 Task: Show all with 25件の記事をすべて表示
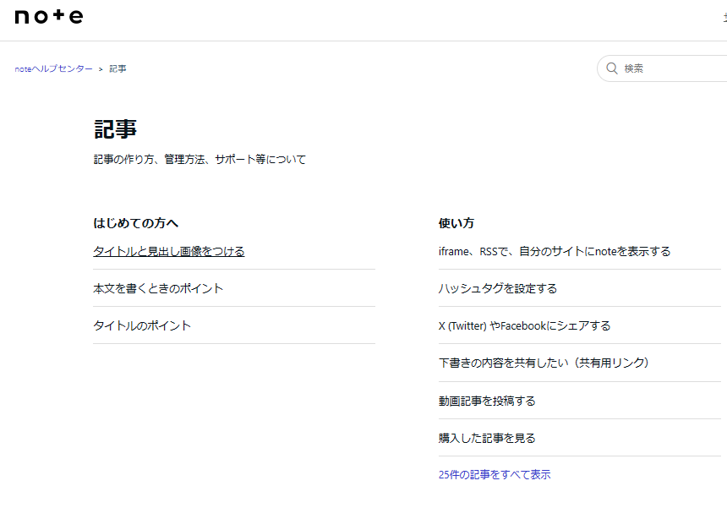click(495, 475)
